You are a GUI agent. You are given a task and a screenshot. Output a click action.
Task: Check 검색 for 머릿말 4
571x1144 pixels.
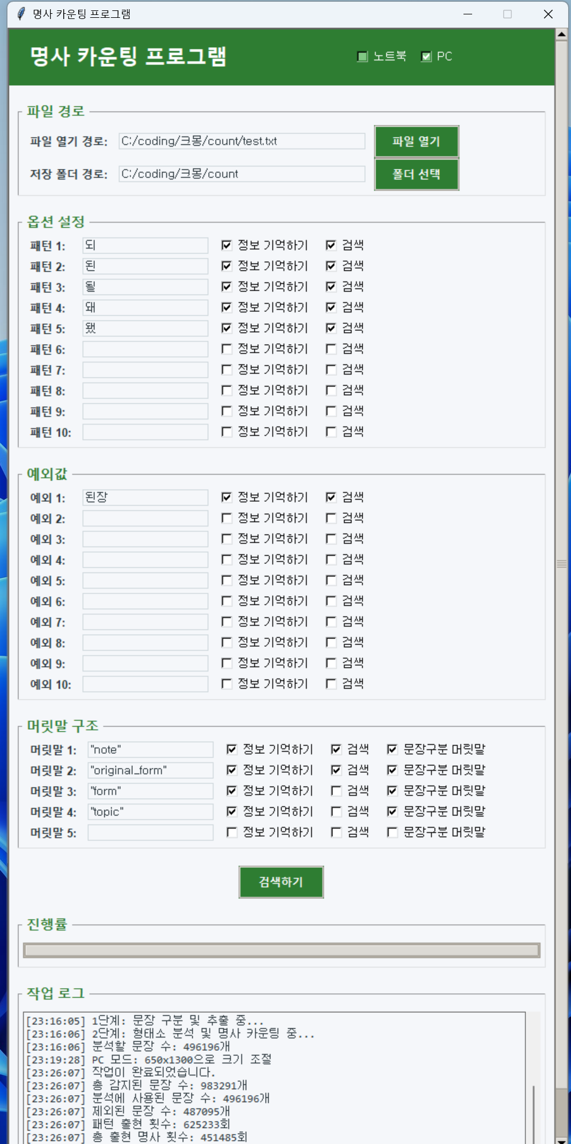tap(336, 811)
